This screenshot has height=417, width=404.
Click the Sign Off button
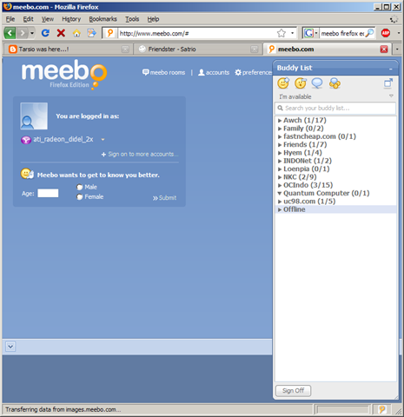pyautogui.click(x=293, y=391)
